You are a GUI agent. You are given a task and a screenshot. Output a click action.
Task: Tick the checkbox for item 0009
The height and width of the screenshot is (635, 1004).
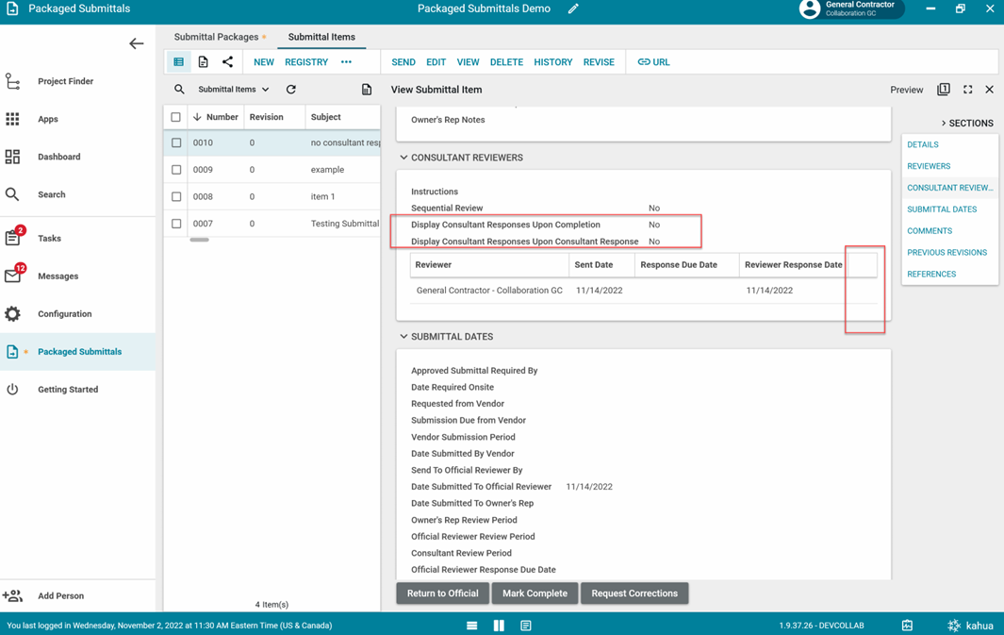176,170
